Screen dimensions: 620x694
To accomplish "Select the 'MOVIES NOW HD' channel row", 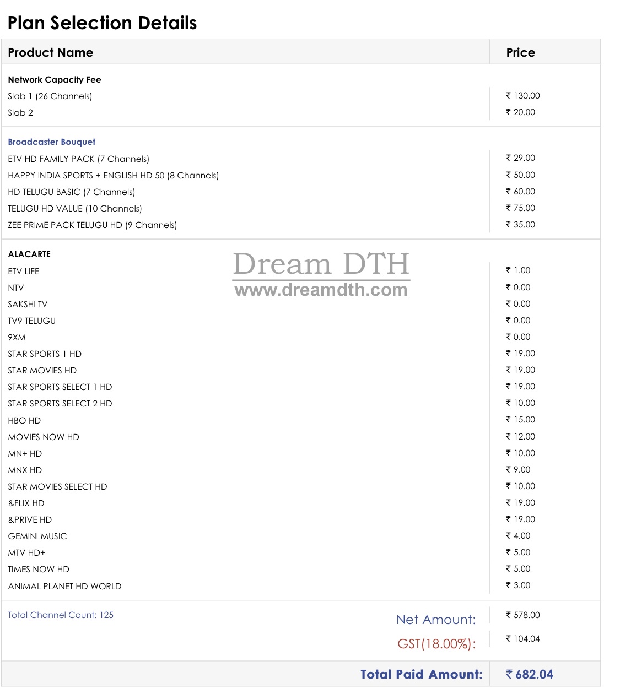I will (x=44, y=437).
